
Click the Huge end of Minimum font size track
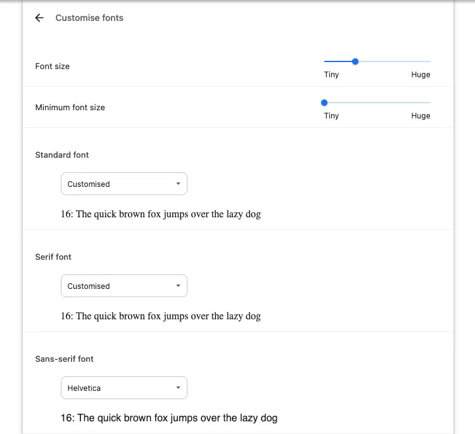[429, 103]
